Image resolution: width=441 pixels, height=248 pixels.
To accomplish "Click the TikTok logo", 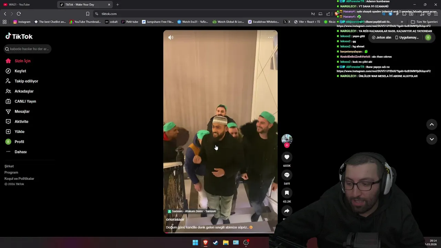I will [x=19, y=36].
